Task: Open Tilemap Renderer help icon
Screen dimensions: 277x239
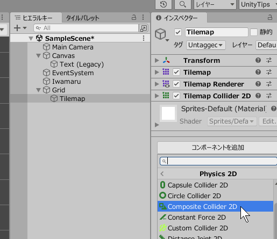Action: pos(258,84)
